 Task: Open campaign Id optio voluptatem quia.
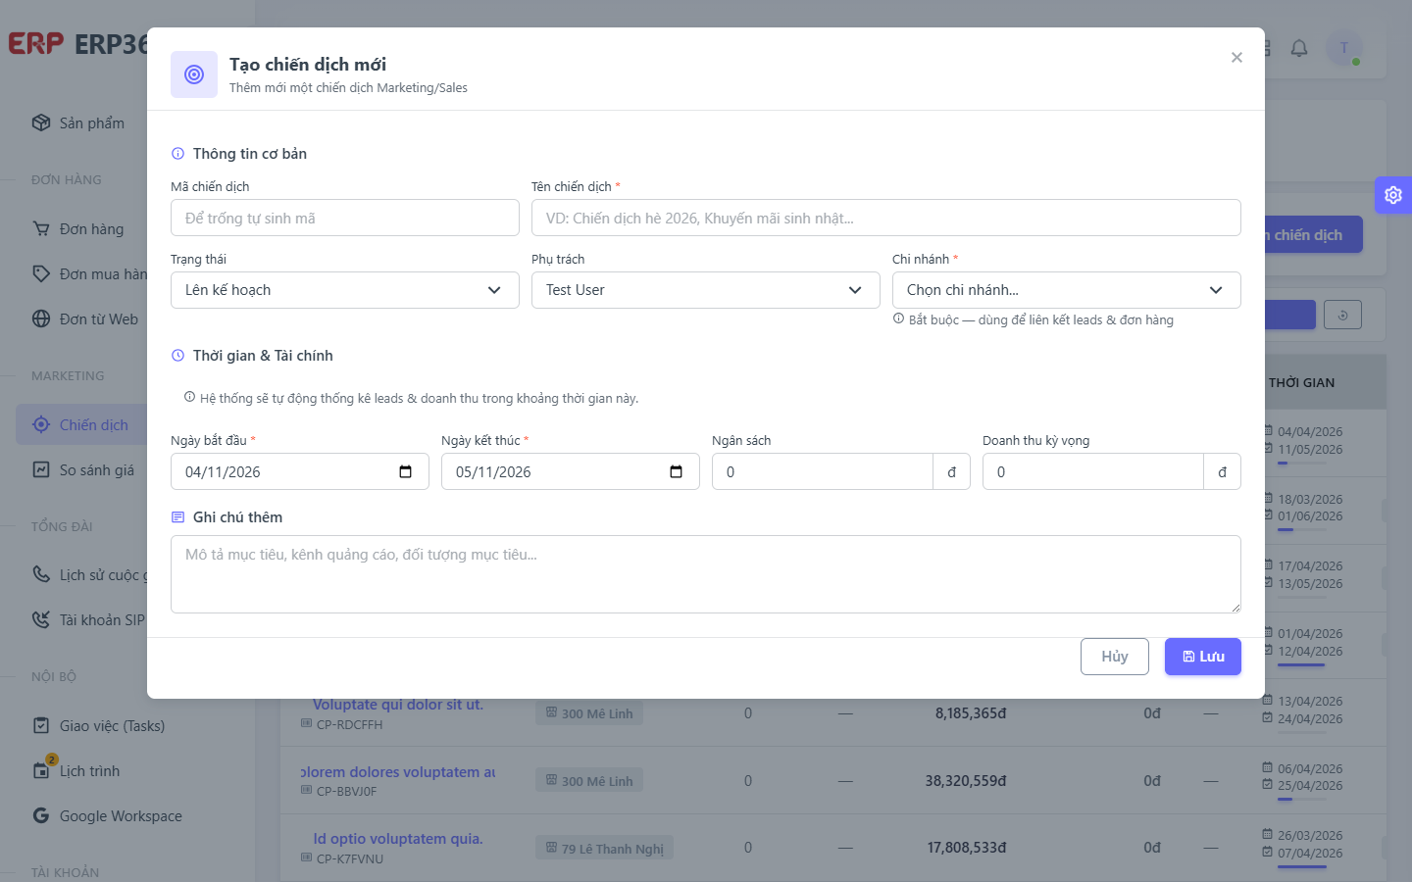click(398, 839)
